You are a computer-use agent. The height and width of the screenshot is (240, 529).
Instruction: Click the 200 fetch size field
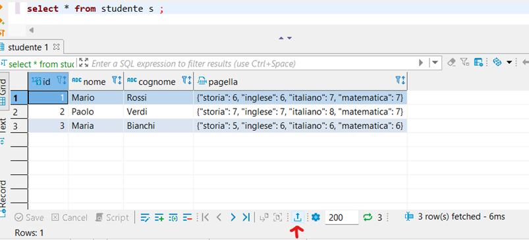click(342, 218)
